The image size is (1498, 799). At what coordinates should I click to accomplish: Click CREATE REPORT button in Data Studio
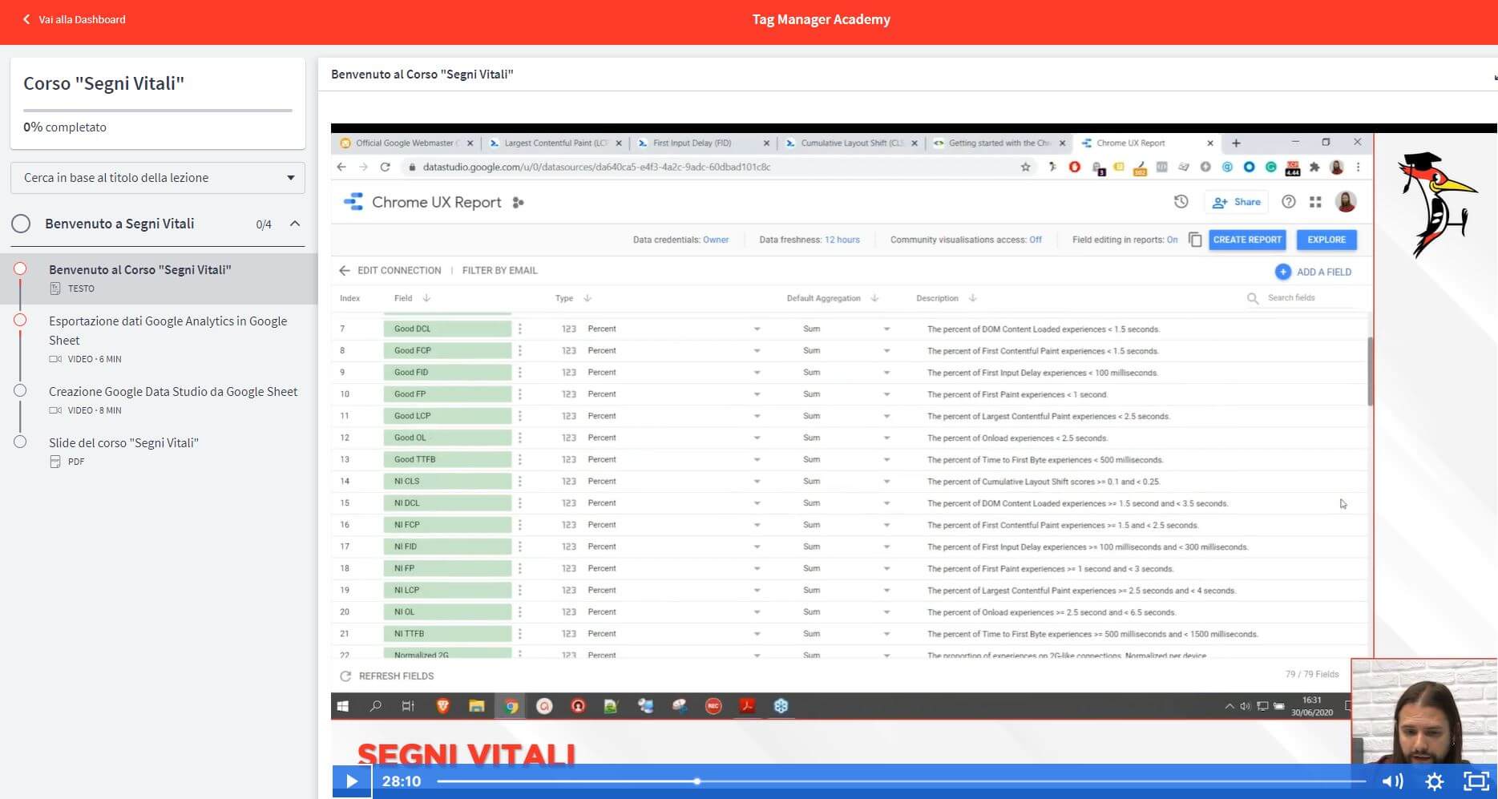1247,240
